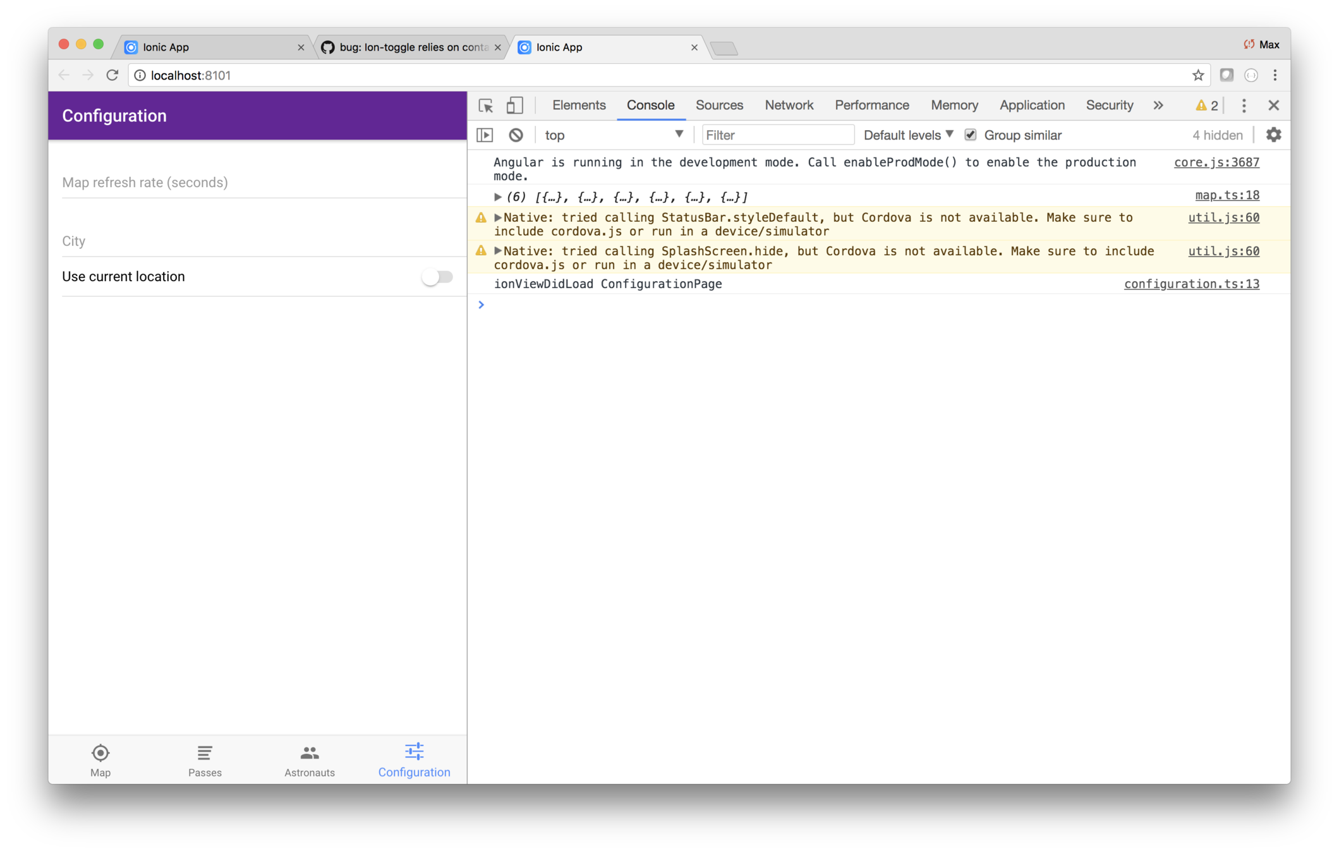The height and width of the screenshot is (853, 1339).
Task: Show more DevTools tabs chevron
Action: point(1158,106)
